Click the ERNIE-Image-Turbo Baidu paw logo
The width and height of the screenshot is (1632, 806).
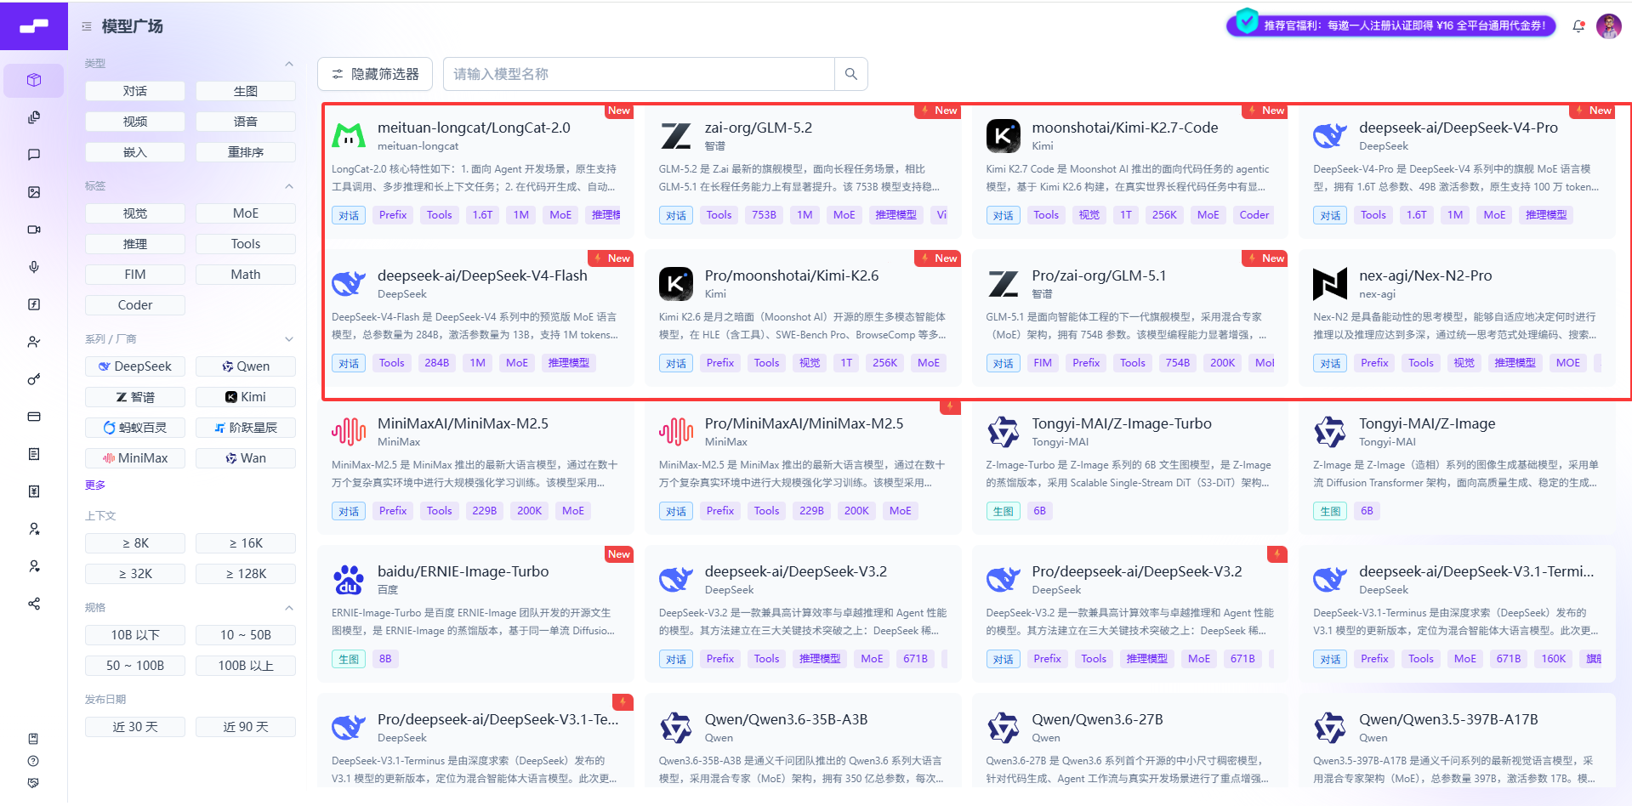click(349, 579)
